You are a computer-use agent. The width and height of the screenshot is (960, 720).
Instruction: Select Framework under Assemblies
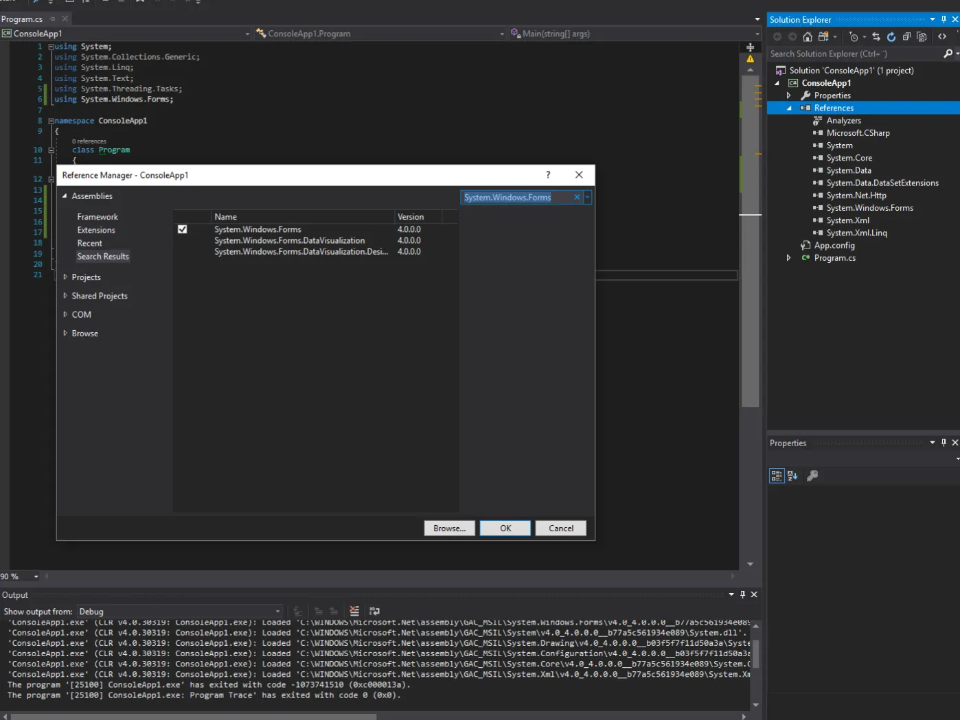coord(98,217)
